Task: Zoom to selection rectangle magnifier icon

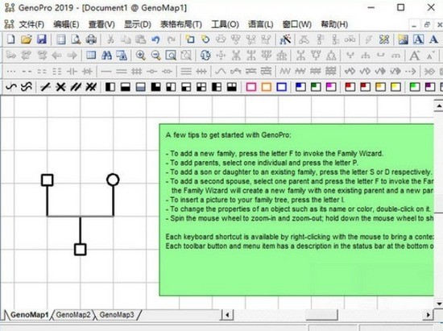Action: [171, 55]
